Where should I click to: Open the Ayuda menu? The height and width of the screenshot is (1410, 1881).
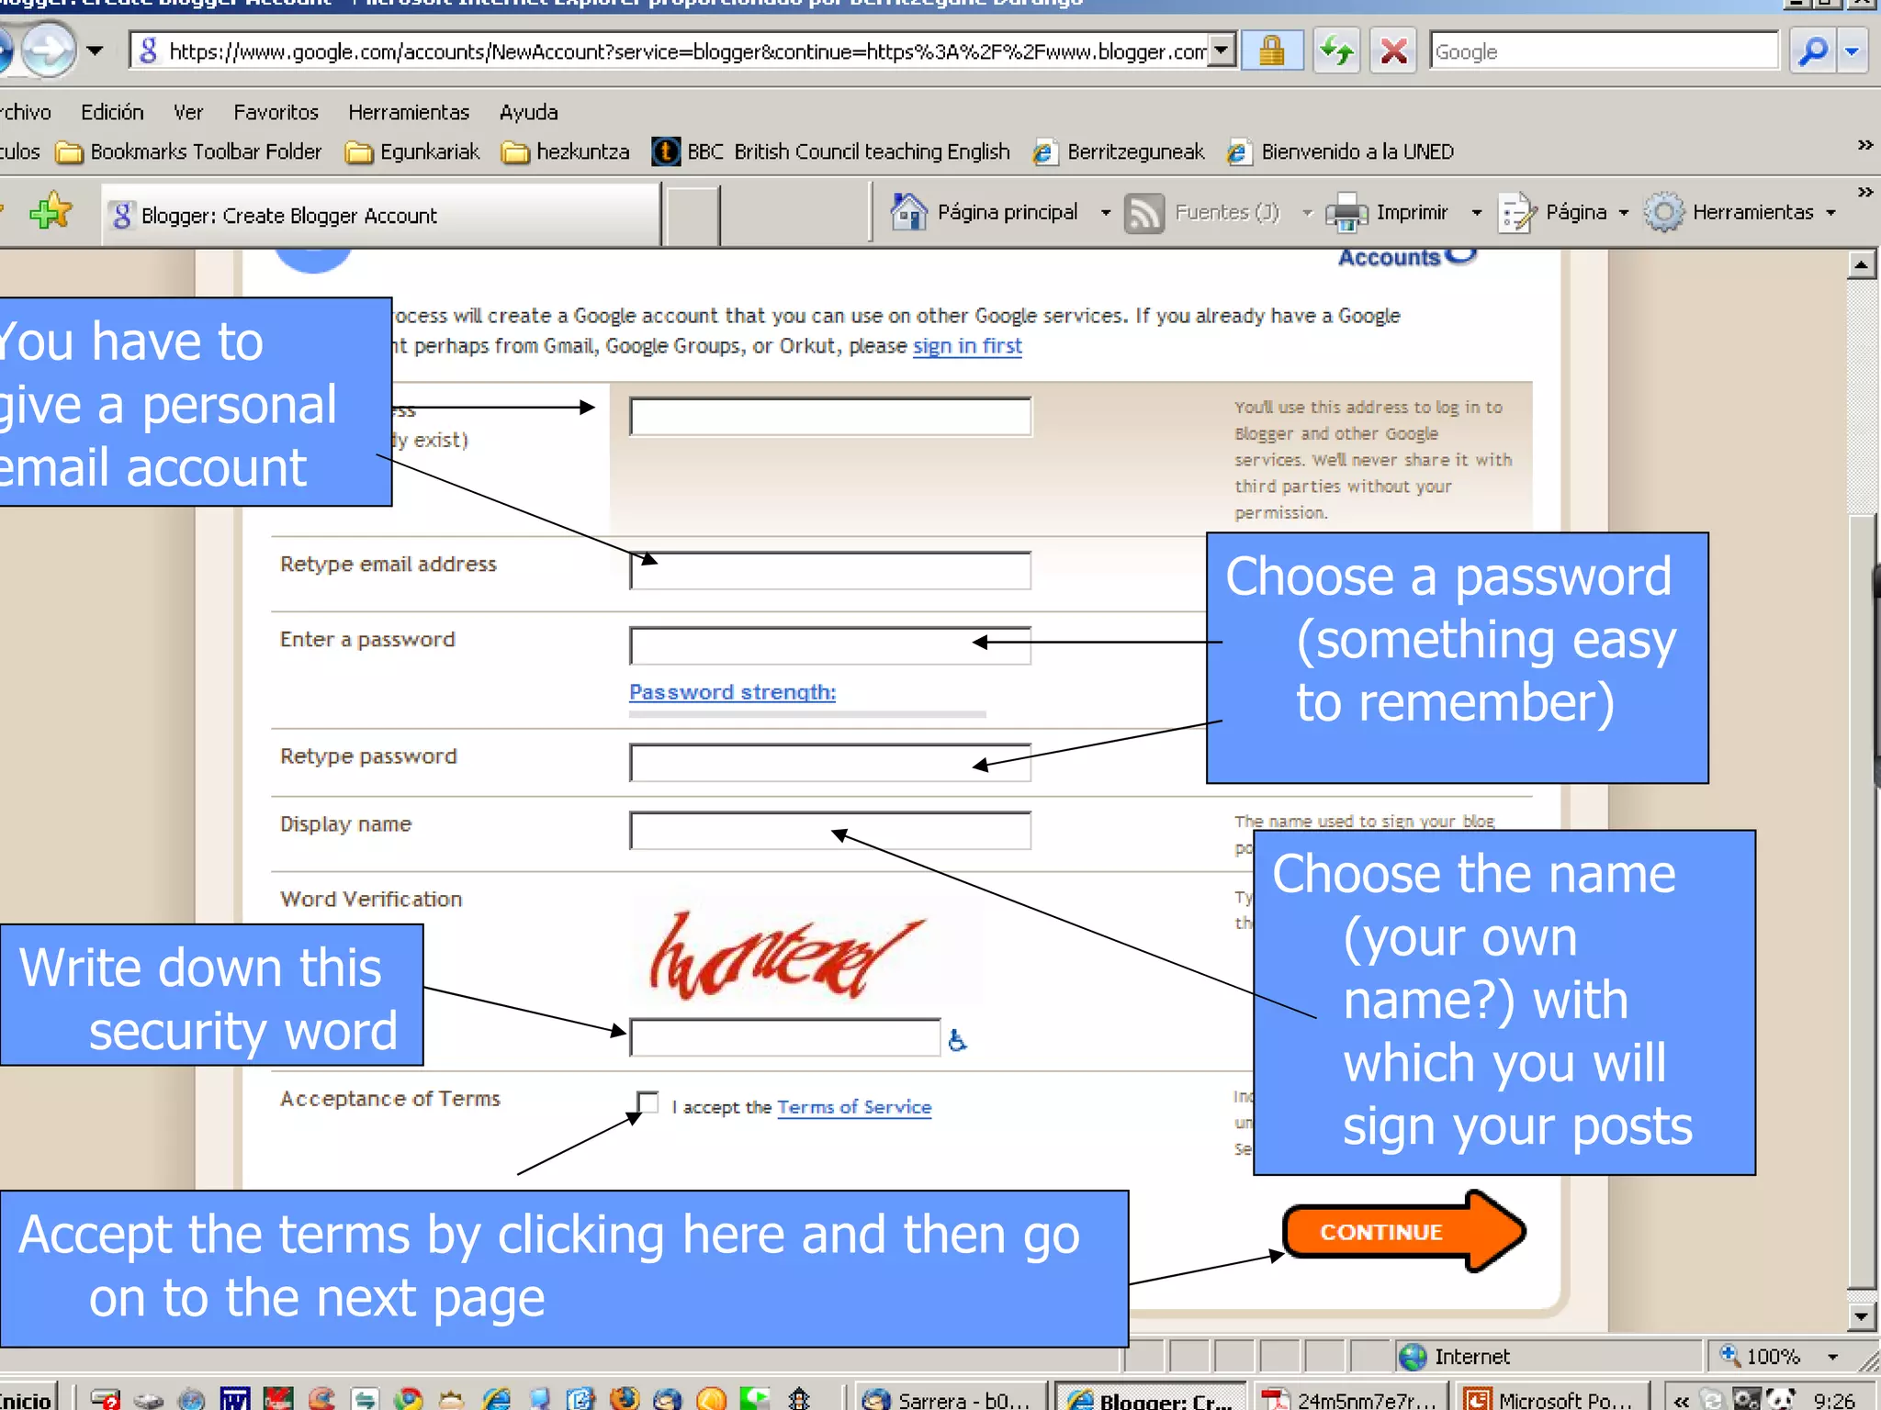point(528,112)
